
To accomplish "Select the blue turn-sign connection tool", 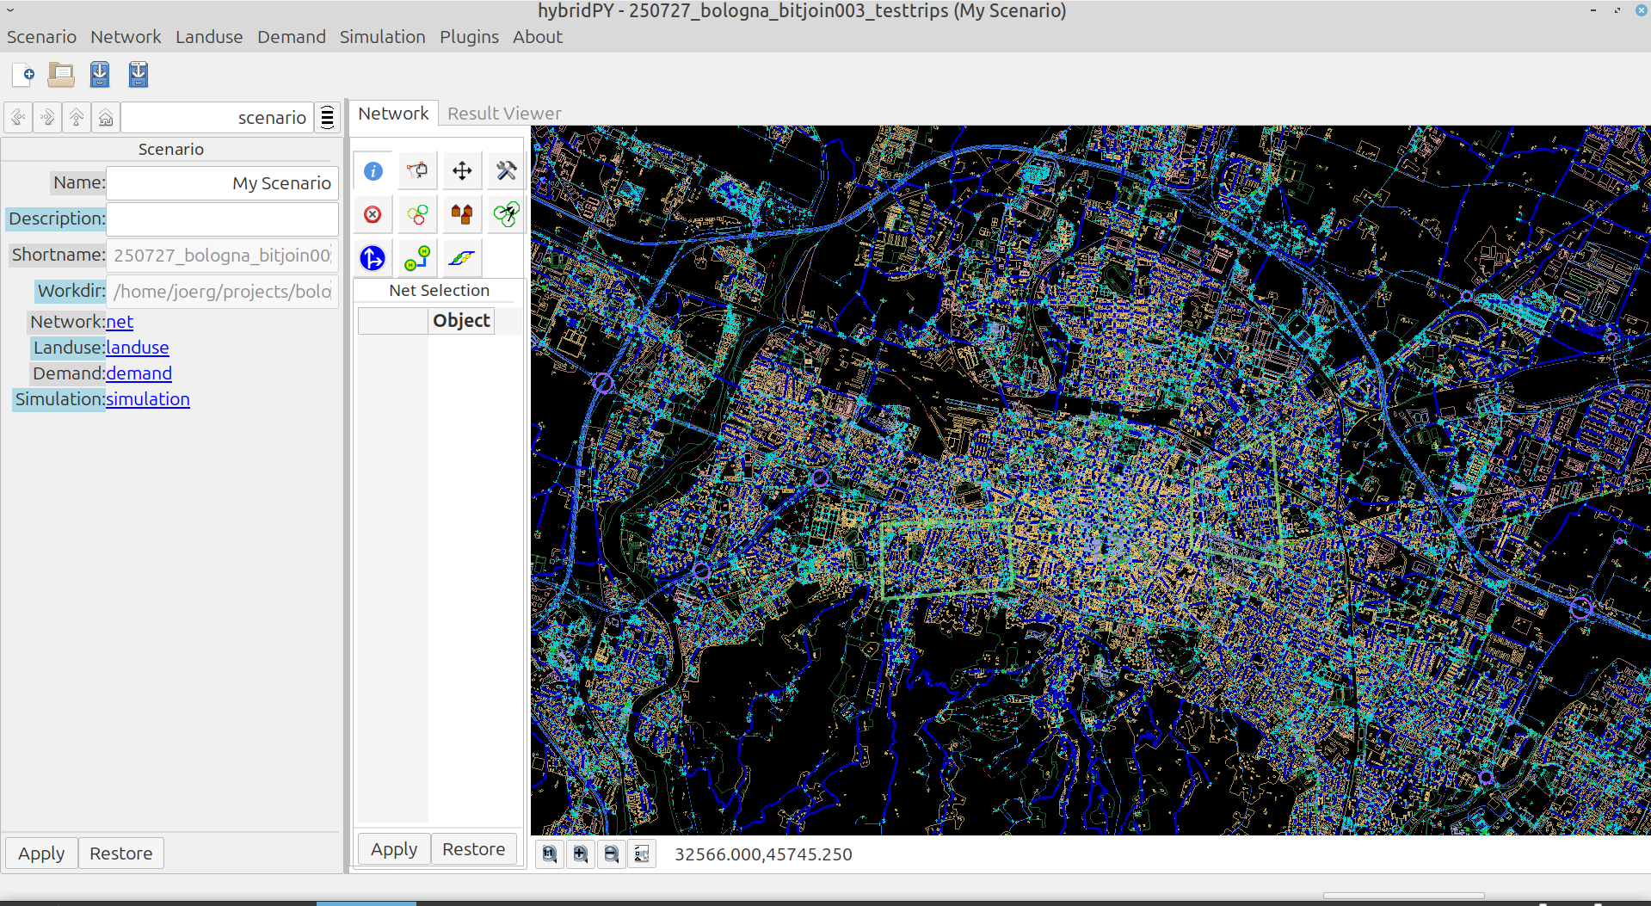I will click(x=373, y=257).
